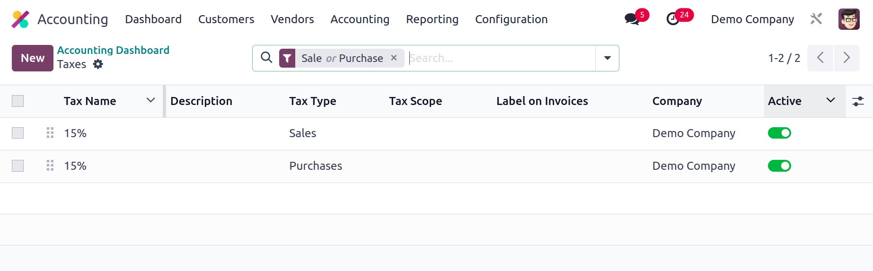Remove the Sale or Purchase filter

coord(394,58)
